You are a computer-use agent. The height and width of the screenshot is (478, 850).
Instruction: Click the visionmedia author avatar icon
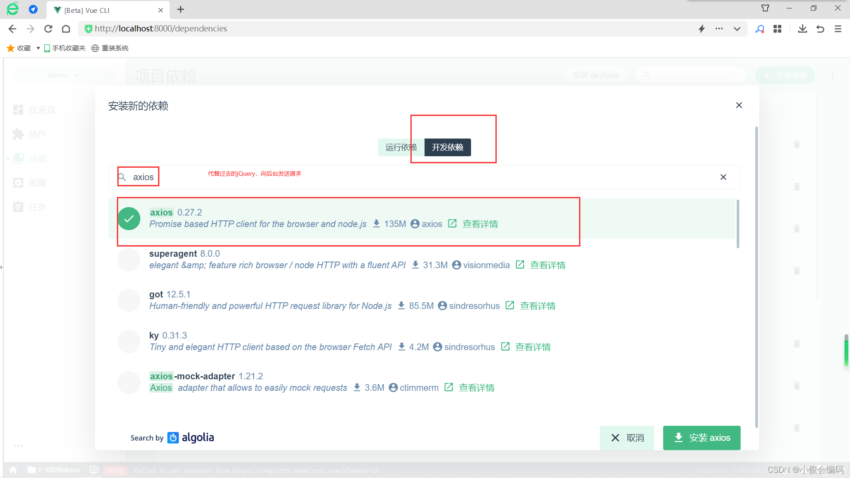tap(456, 265)
